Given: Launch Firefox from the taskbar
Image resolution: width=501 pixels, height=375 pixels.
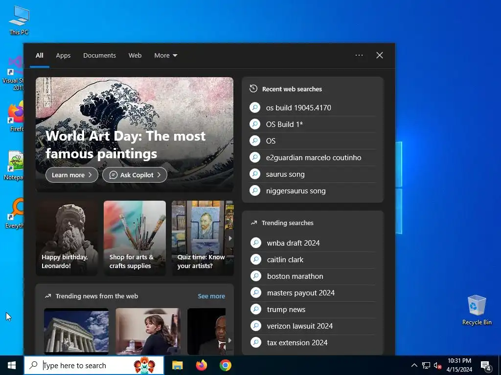Looking at the screenshot, I should point(201,365).
